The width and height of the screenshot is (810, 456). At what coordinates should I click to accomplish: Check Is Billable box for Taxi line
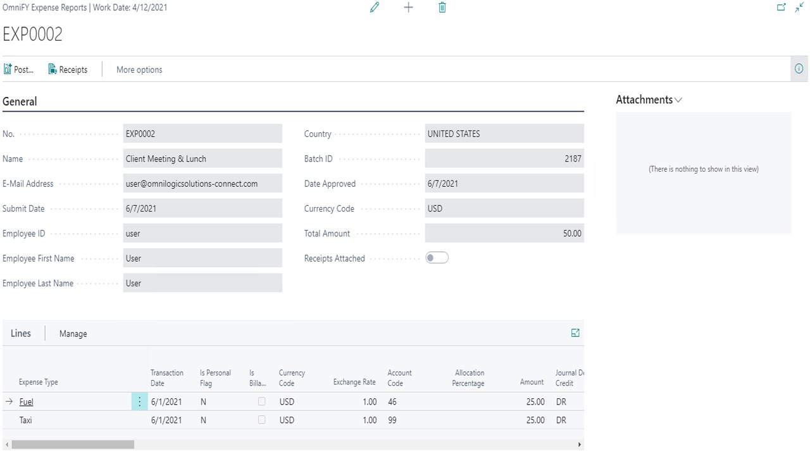pos(262,420)
